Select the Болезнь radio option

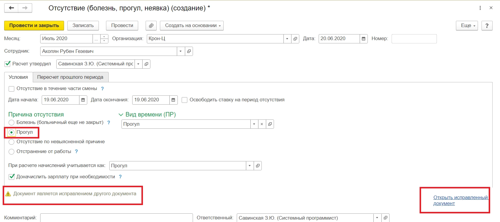[12, 122]
